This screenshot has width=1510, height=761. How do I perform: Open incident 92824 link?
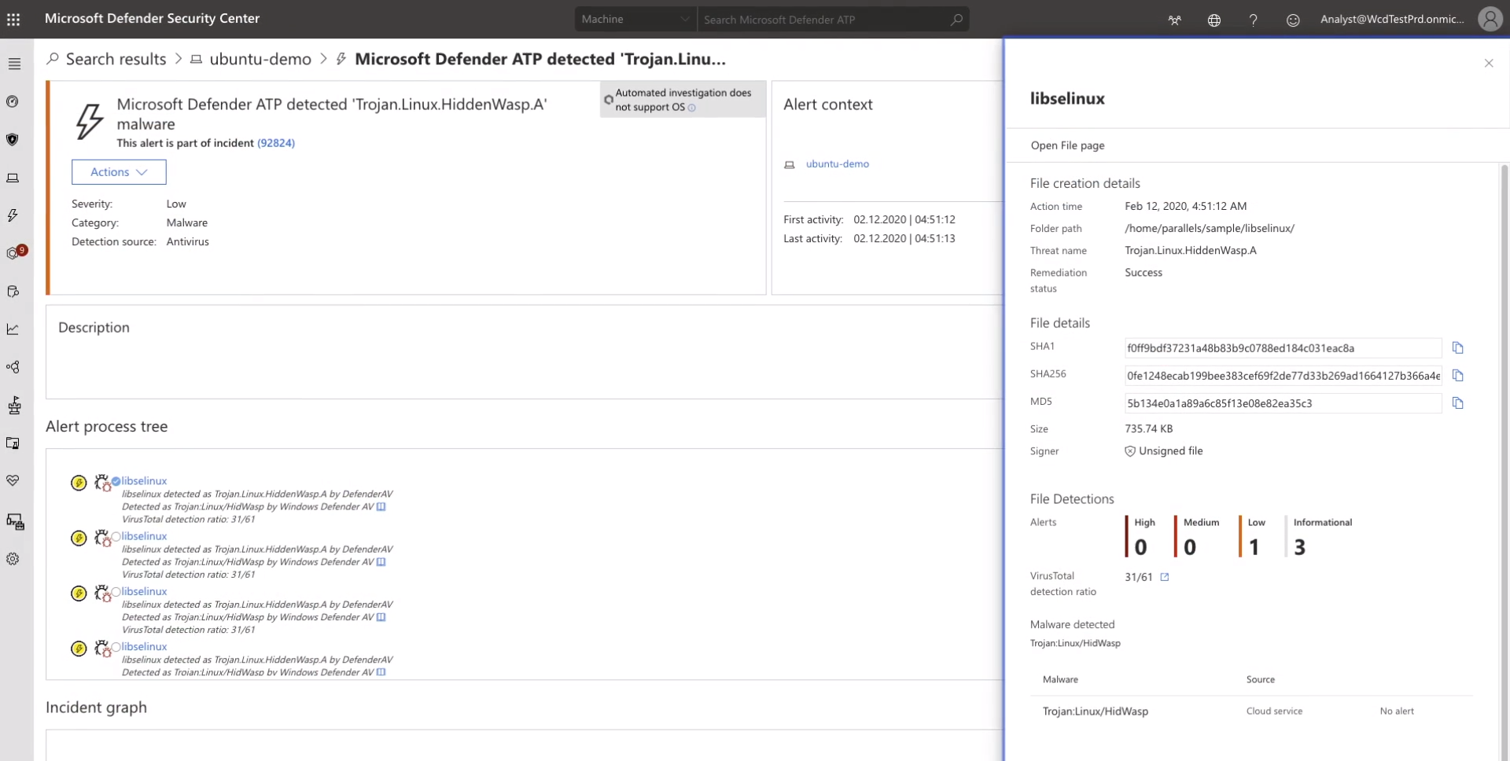pos(275,143)
